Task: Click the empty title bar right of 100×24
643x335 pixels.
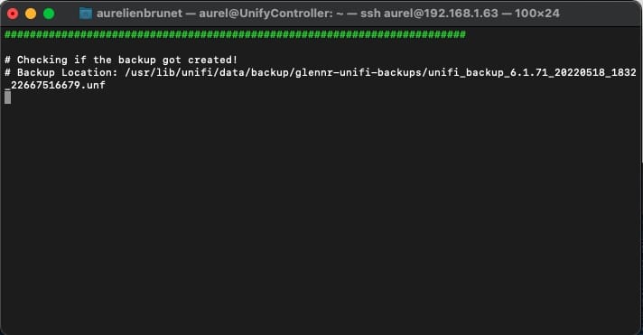Action: pos(597,14)
